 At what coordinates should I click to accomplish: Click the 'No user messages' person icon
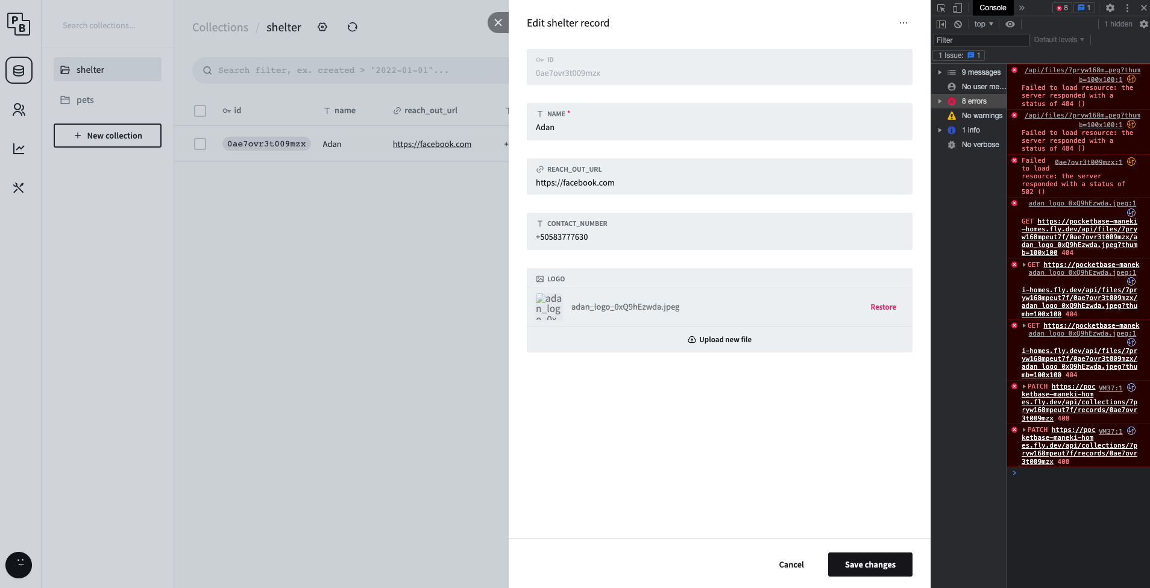[952, 87]
